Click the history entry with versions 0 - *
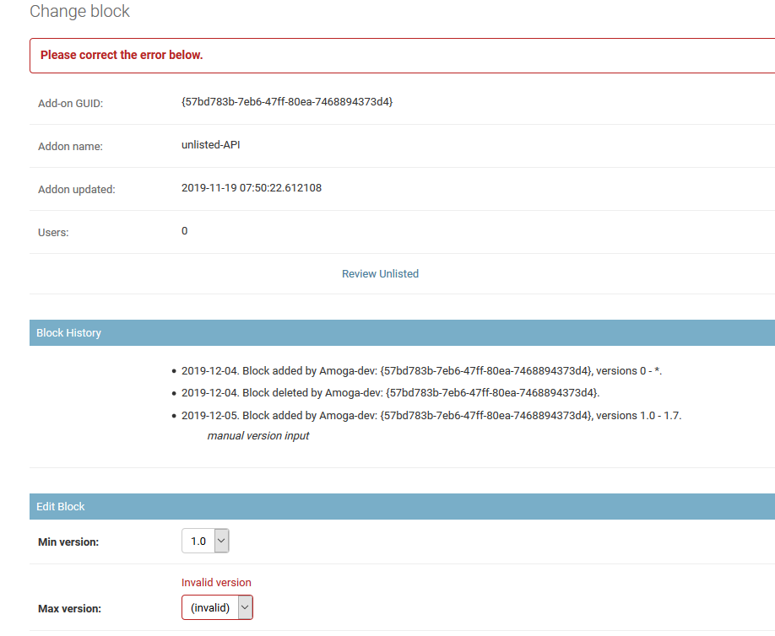This screenshot has width=775, height=636. (x=421, y=371)
